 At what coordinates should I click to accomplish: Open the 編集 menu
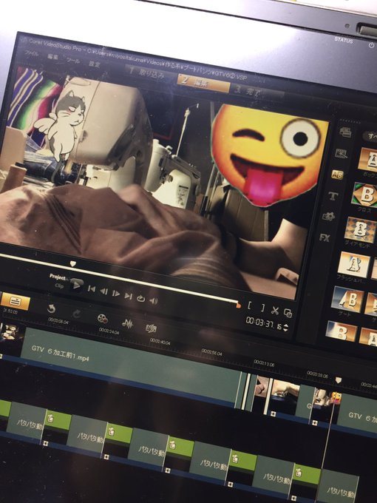pyautogui.click(x=53, y=57)
